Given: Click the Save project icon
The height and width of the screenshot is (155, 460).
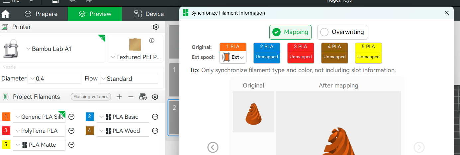Looking at the screenshot, I should pyautogui.click(x=55, y=1).
